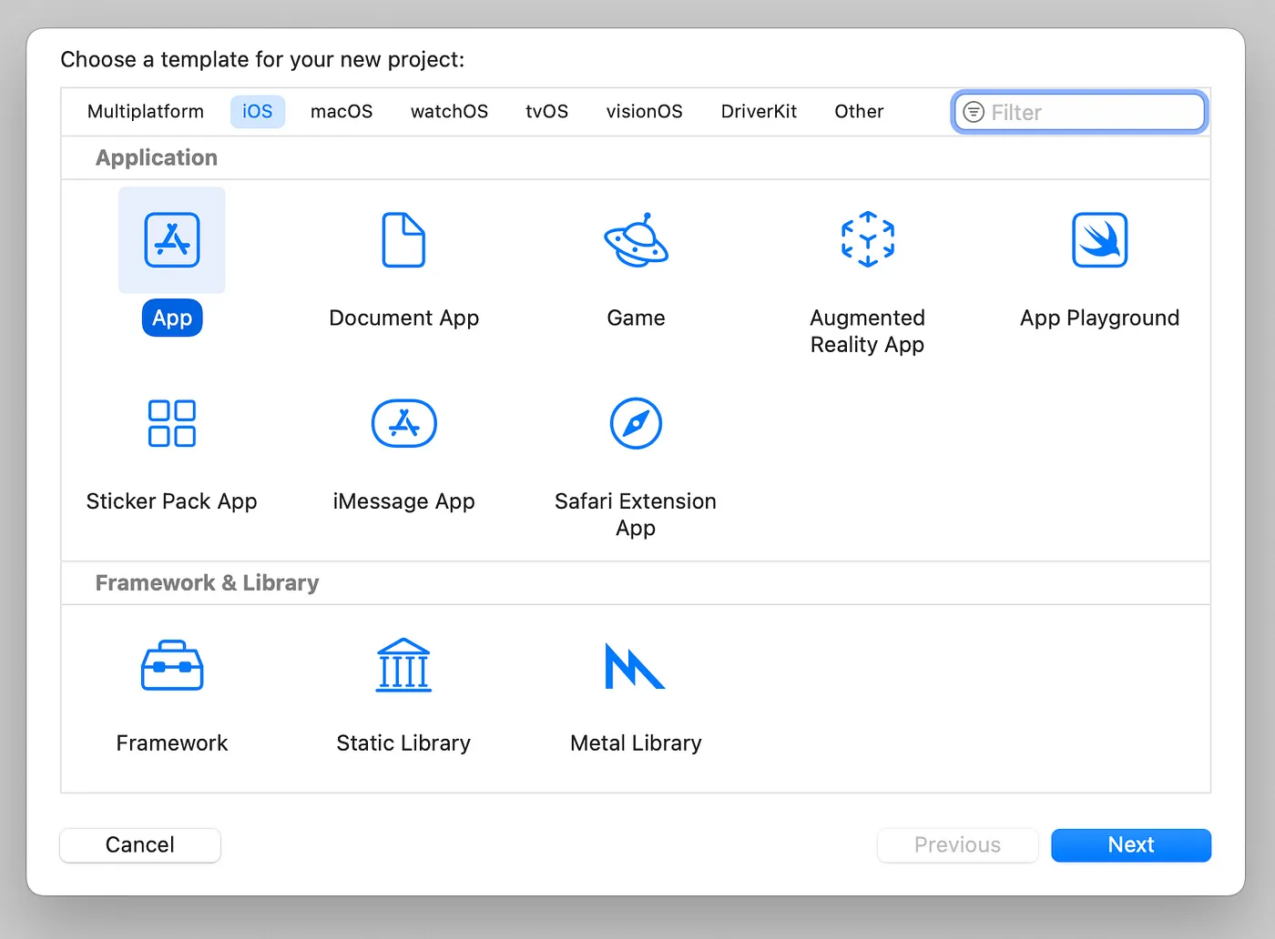Screen dimensions: 1275x939
Task: Click the Next button
Action: click(x=1131, y=845)
